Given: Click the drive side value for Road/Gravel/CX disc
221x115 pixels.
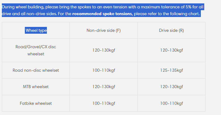Looking at the screenshot, I should (171, 50).
